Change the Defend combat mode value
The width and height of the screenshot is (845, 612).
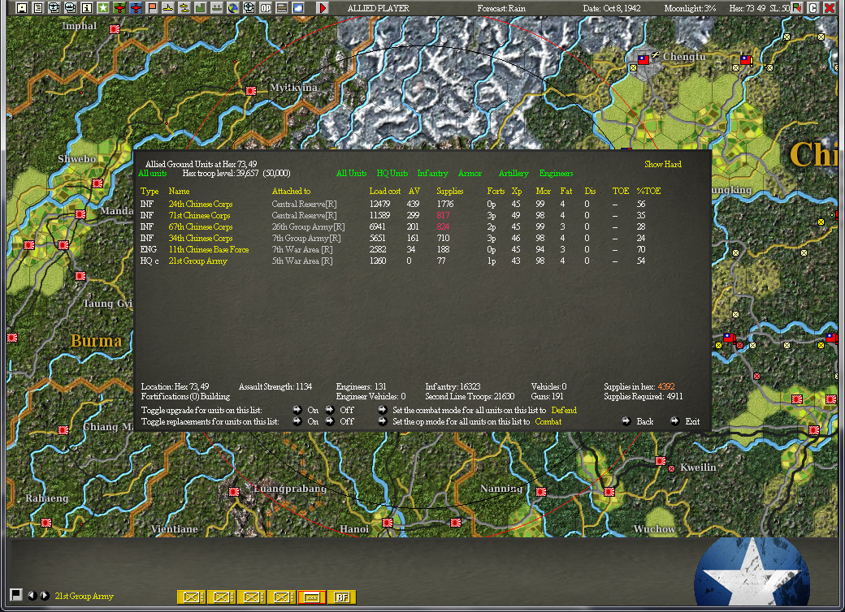coord(564,410)
